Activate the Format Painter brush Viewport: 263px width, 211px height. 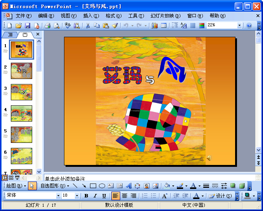[x=115, y=26]
